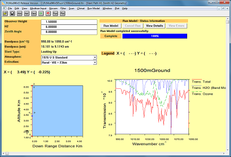Open the Plot menu
This screenshot has height=157, width=231.
(x=117, y=8)
